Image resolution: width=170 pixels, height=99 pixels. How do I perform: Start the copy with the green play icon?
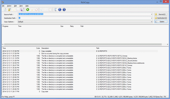[28, 10]
